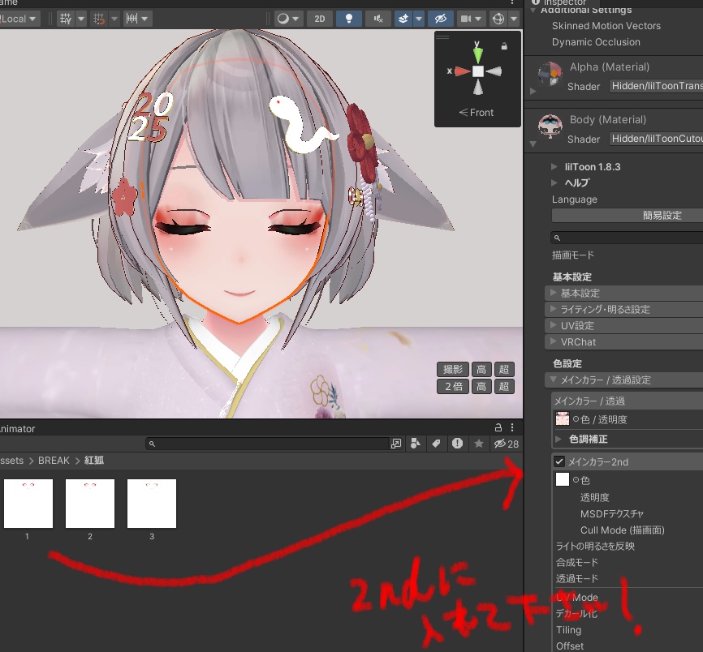Toggle the hidden objects eye showing 28

(500, 444)
